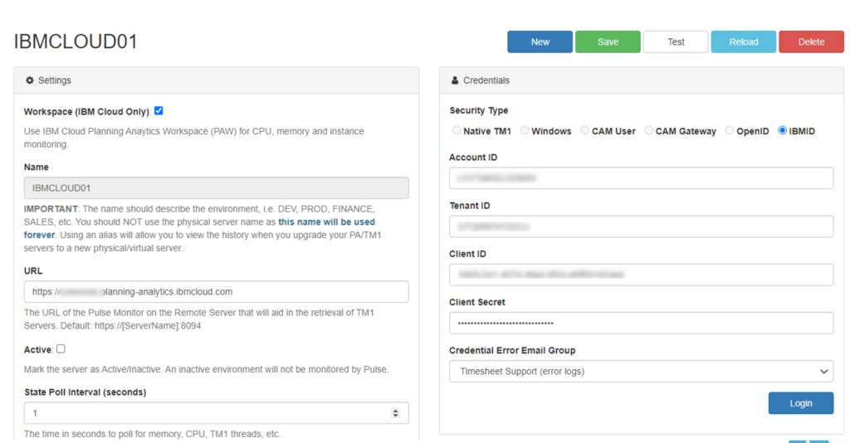Viewport: 850px width, 443px height.
Task: Click the user icon in Credentials header
Action: pyautogui.click(x=454, y=80)
